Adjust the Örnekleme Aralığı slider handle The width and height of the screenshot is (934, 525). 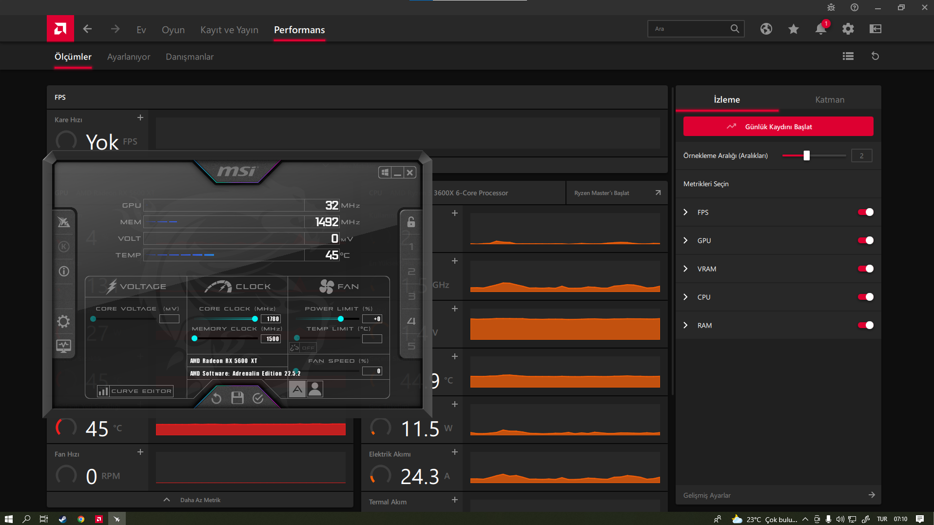[x=806, y=156]
